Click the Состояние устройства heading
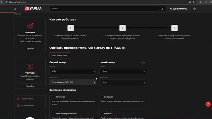212x119 pixels. point(63,90)
